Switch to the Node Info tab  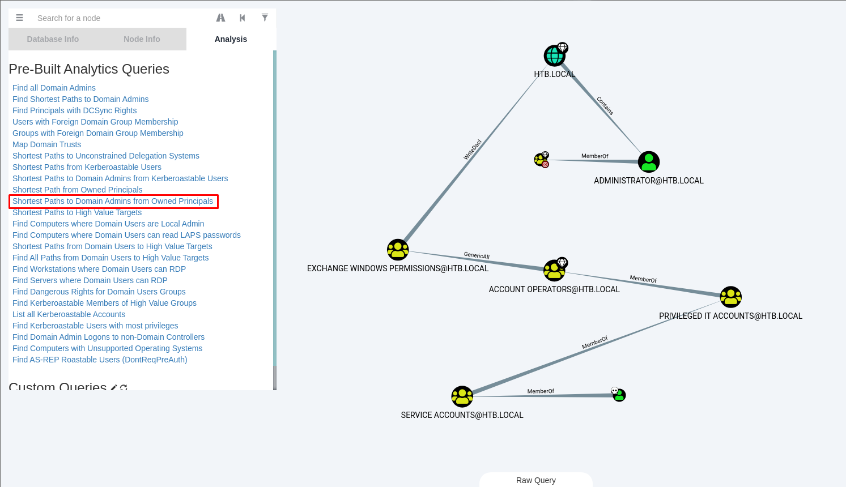(142, 39)
